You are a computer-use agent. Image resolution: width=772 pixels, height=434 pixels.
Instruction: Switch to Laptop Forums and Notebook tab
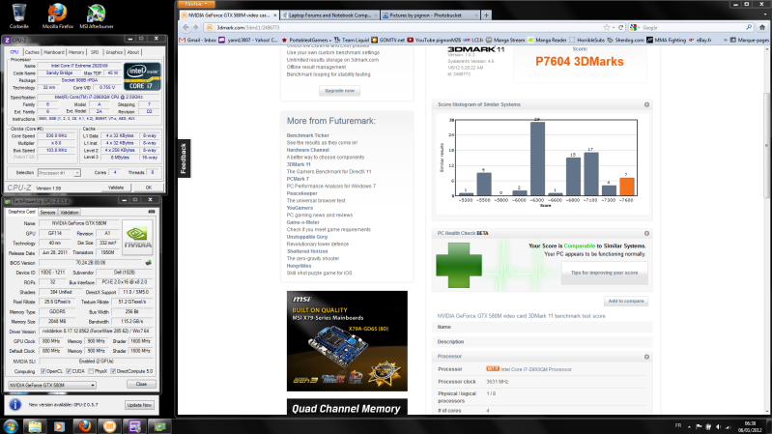click(329, 15)
